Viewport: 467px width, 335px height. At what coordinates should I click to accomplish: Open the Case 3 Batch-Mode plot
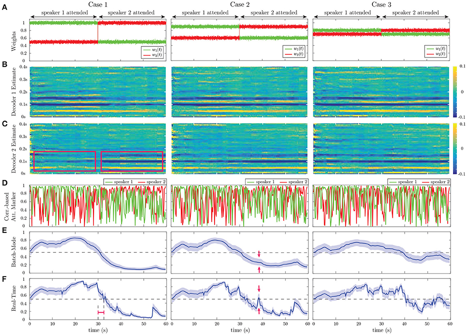[381, 252]
